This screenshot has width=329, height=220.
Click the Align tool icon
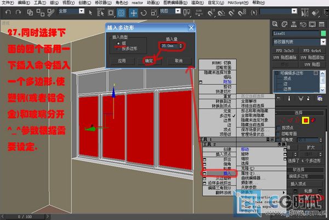coord(315,13)
